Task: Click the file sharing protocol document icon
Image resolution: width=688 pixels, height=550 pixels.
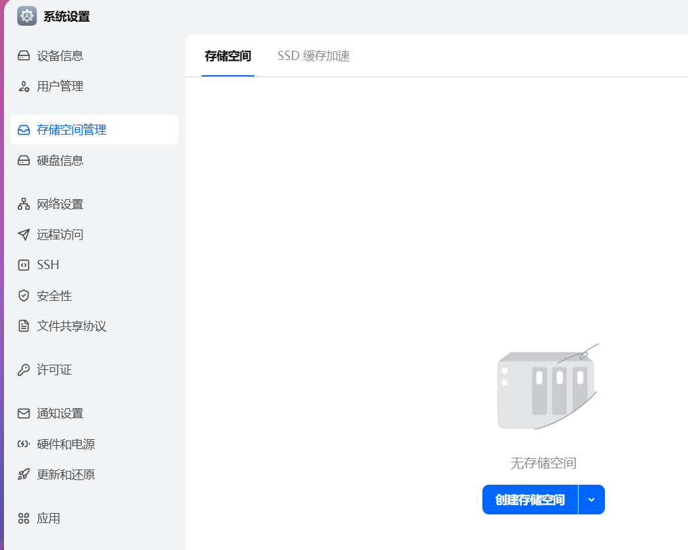Action: coord(22,326)
